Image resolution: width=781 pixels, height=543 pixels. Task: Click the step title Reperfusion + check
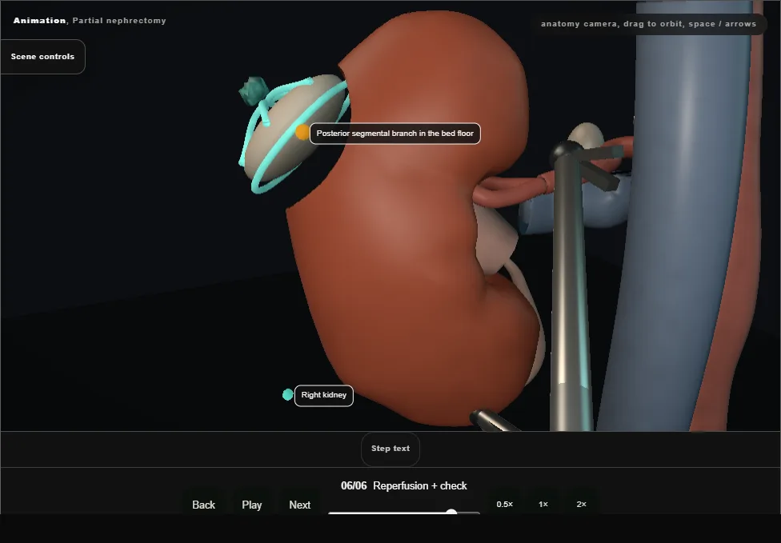click(420, 485)
